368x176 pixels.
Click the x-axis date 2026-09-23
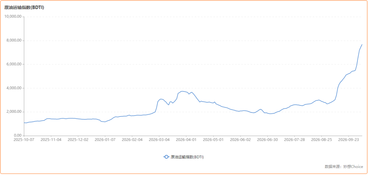(348, 140)
